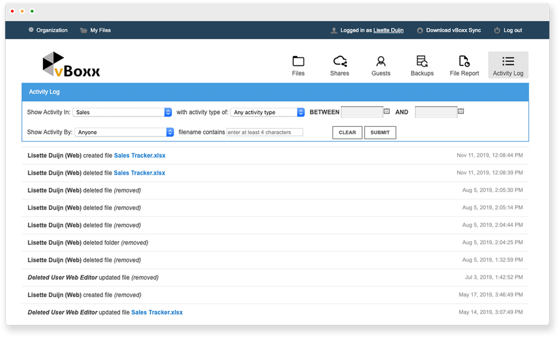Open the File Report icon

[464, 61]
